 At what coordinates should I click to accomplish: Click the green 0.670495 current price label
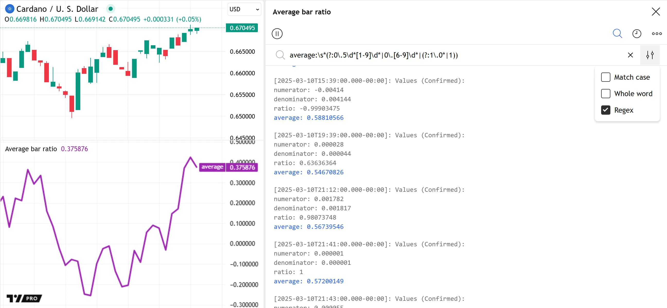tap(242, 28)
